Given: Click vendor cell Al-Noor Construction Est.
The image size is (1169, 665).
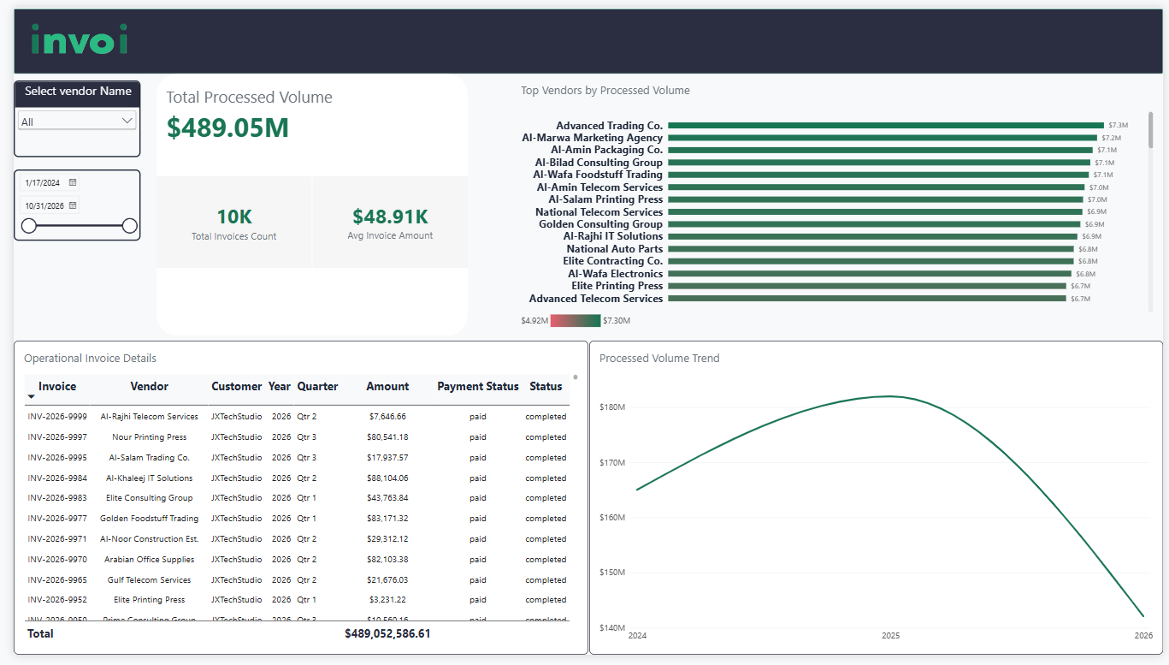Looking at the screenshot, I should coord(150,539).
